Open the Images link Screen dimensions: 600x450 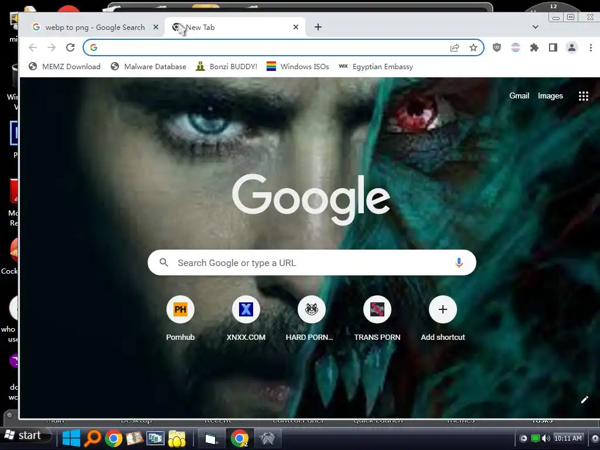[x=550, y=96]
